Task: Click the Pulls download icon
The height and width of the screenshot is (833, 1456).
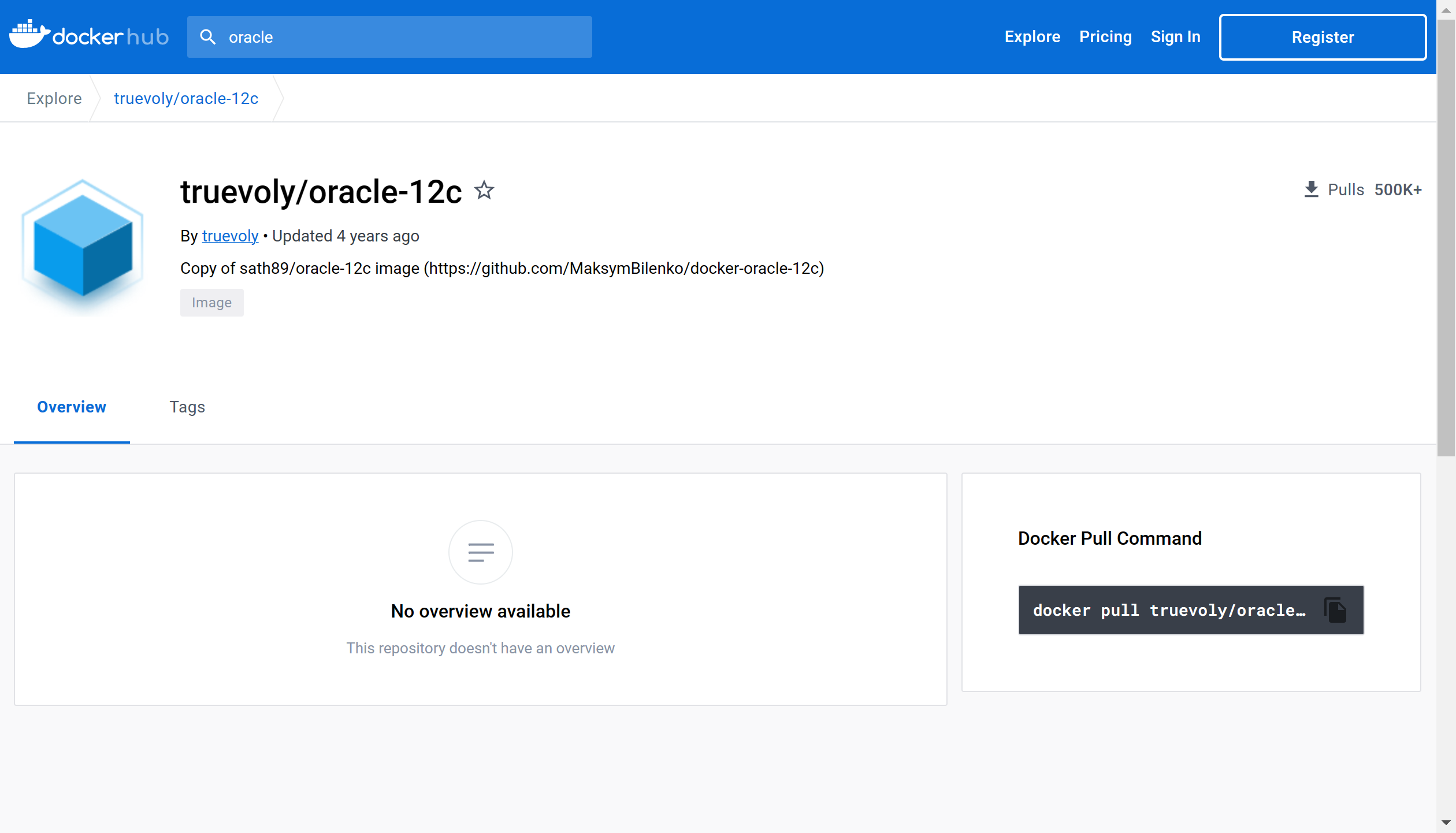Action: click(1311, 189)
